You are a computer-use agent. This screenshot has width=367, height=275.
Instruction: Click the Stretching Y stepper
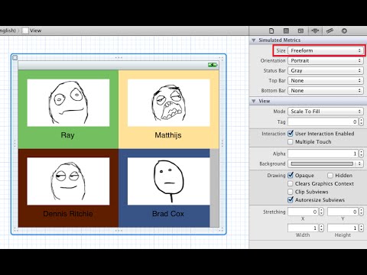[x=361, y=212]
